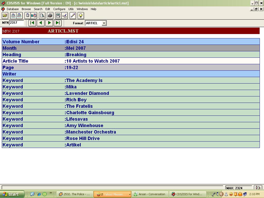The width and height of the screenshot is (264, 198).
Task: Click the hand-writing-on-sheet toolbar icon
Action: (x=65, y=16)
